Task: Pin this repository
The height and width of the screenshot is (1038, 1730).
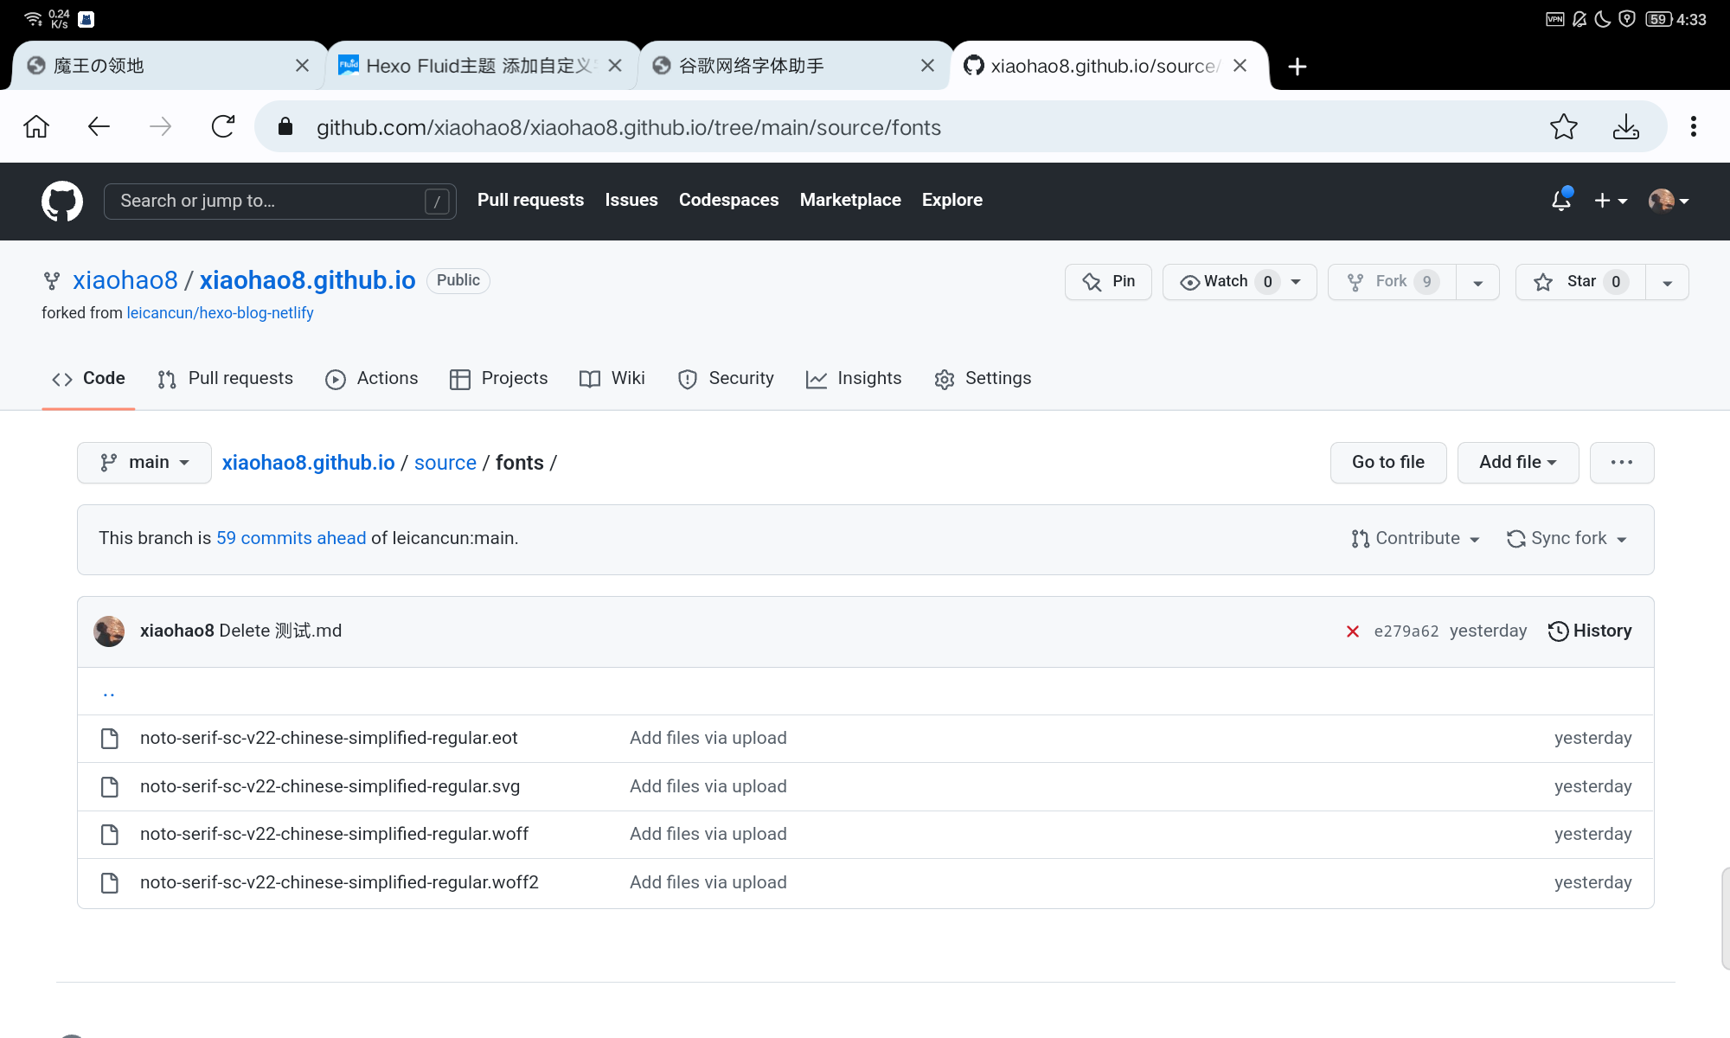Action: click(1108, 282)
